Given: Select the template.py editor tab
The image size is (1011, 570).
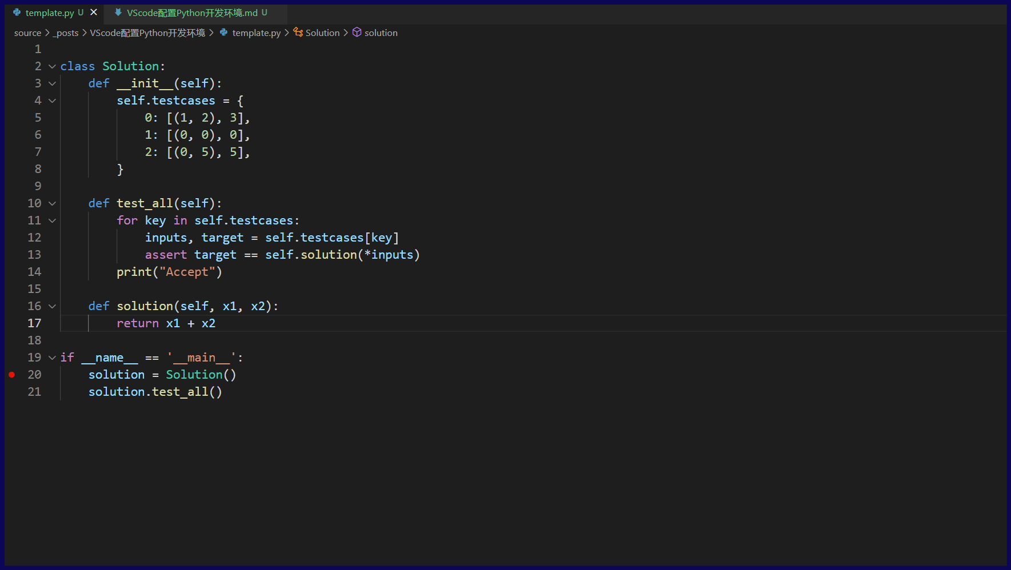Looking at the screenshot, I should tap(50, 13).
